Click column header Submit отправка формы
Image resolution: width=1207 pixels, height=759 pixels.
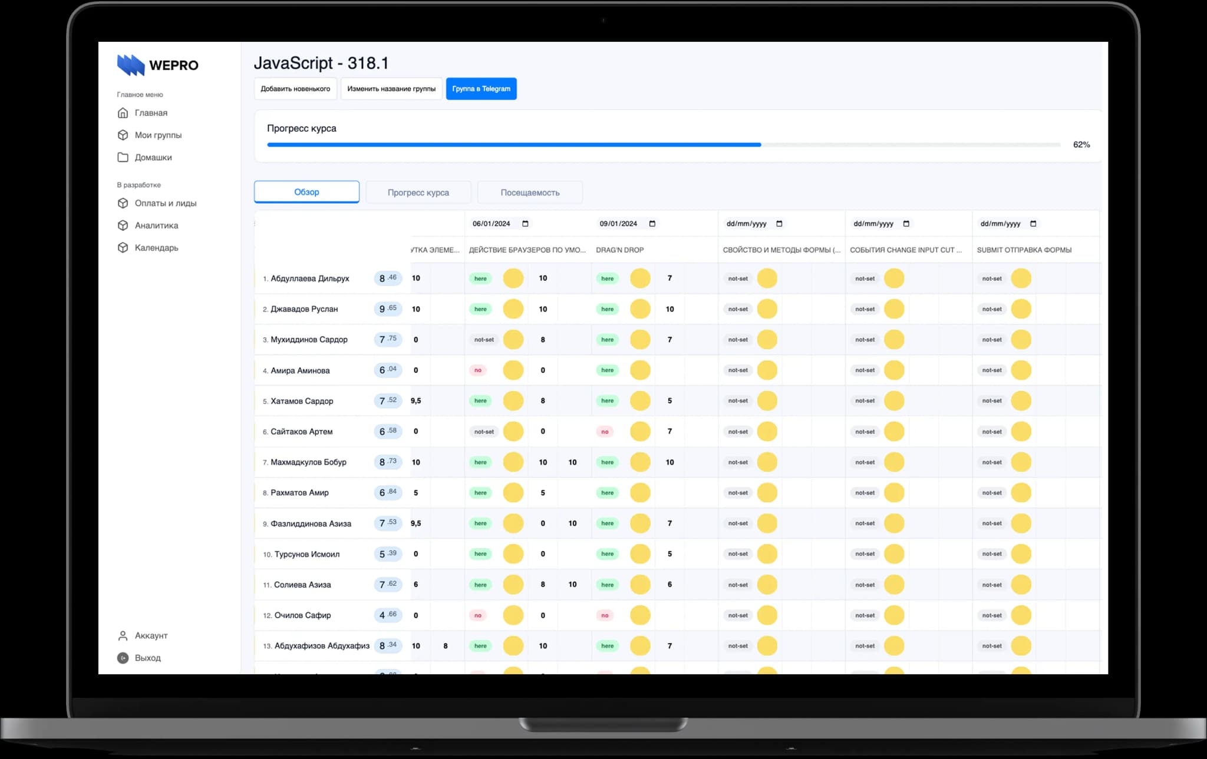click(x=1024, y=250)
